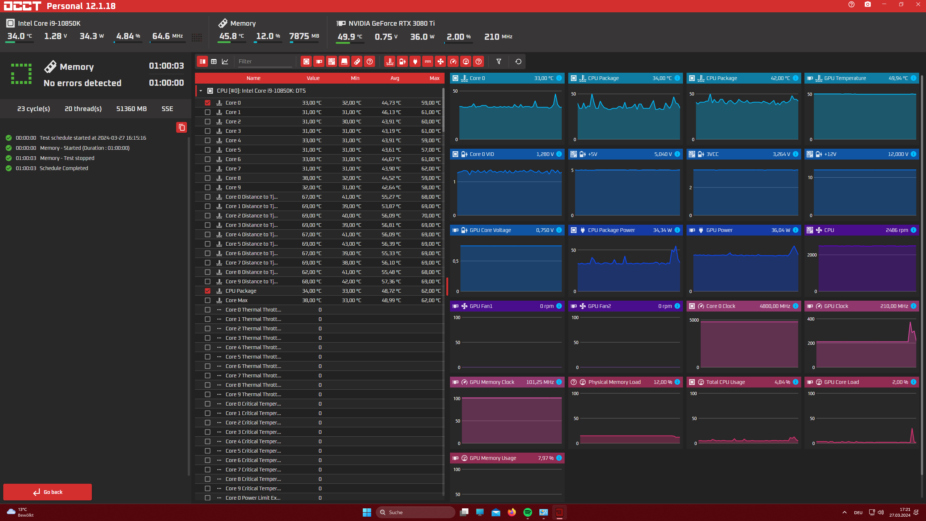Viewport: 926px width, 521px height.
Task: Click the Go back button
Action: (x=47, y=492)
